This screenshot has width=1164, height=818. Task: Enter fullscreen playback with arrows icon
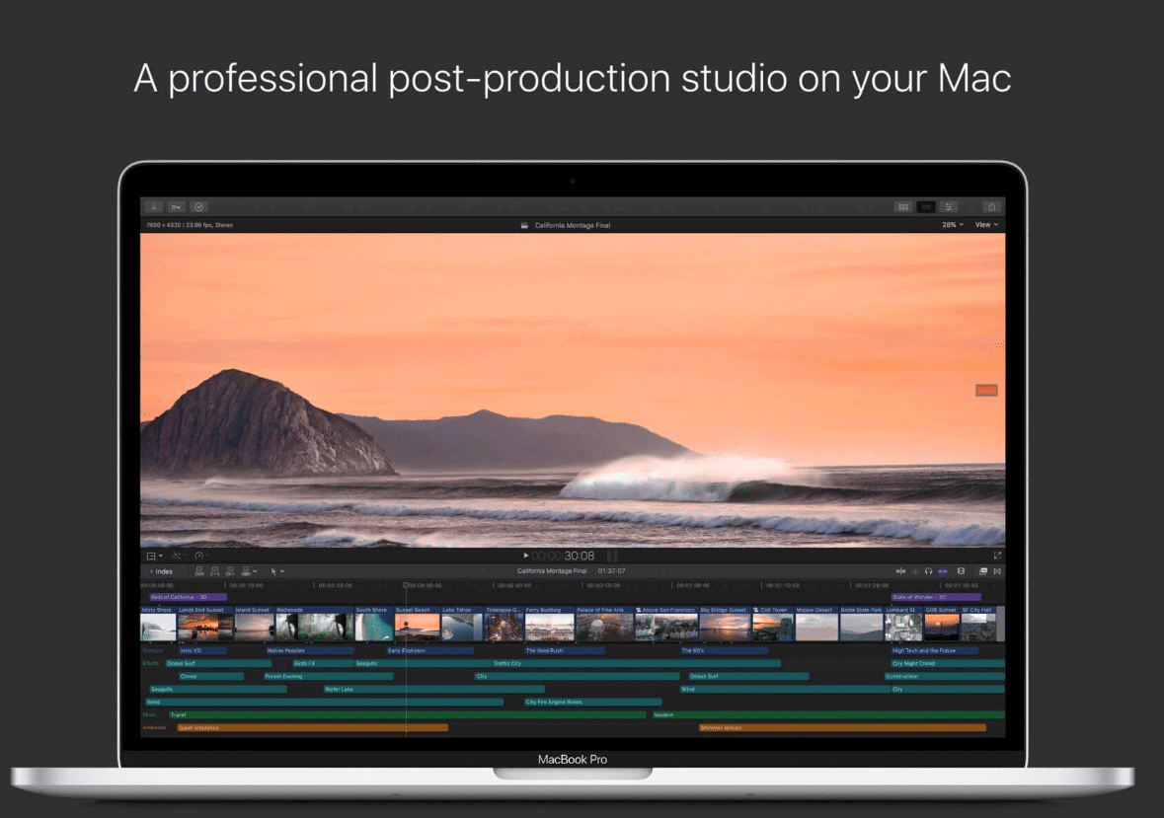pyautogui.click(x=997, y=556)
